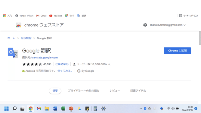Open the translate bookmark in bookmarks bar
Viewport: 201px width, 113px height.
[82, 16]
